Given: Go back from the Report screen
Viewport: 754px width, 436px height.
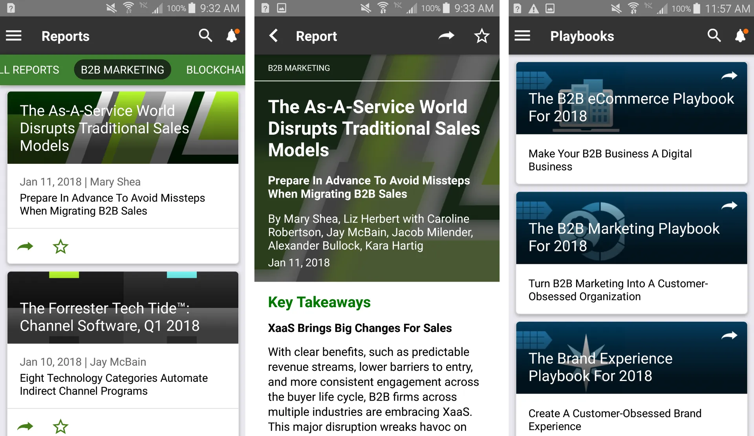Looking at the screenshot, I should [x=274, y=36].
